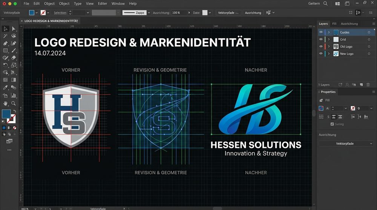Expand the New Logo layer
Viewport: 377px width, 210px height.
[329, 54]
